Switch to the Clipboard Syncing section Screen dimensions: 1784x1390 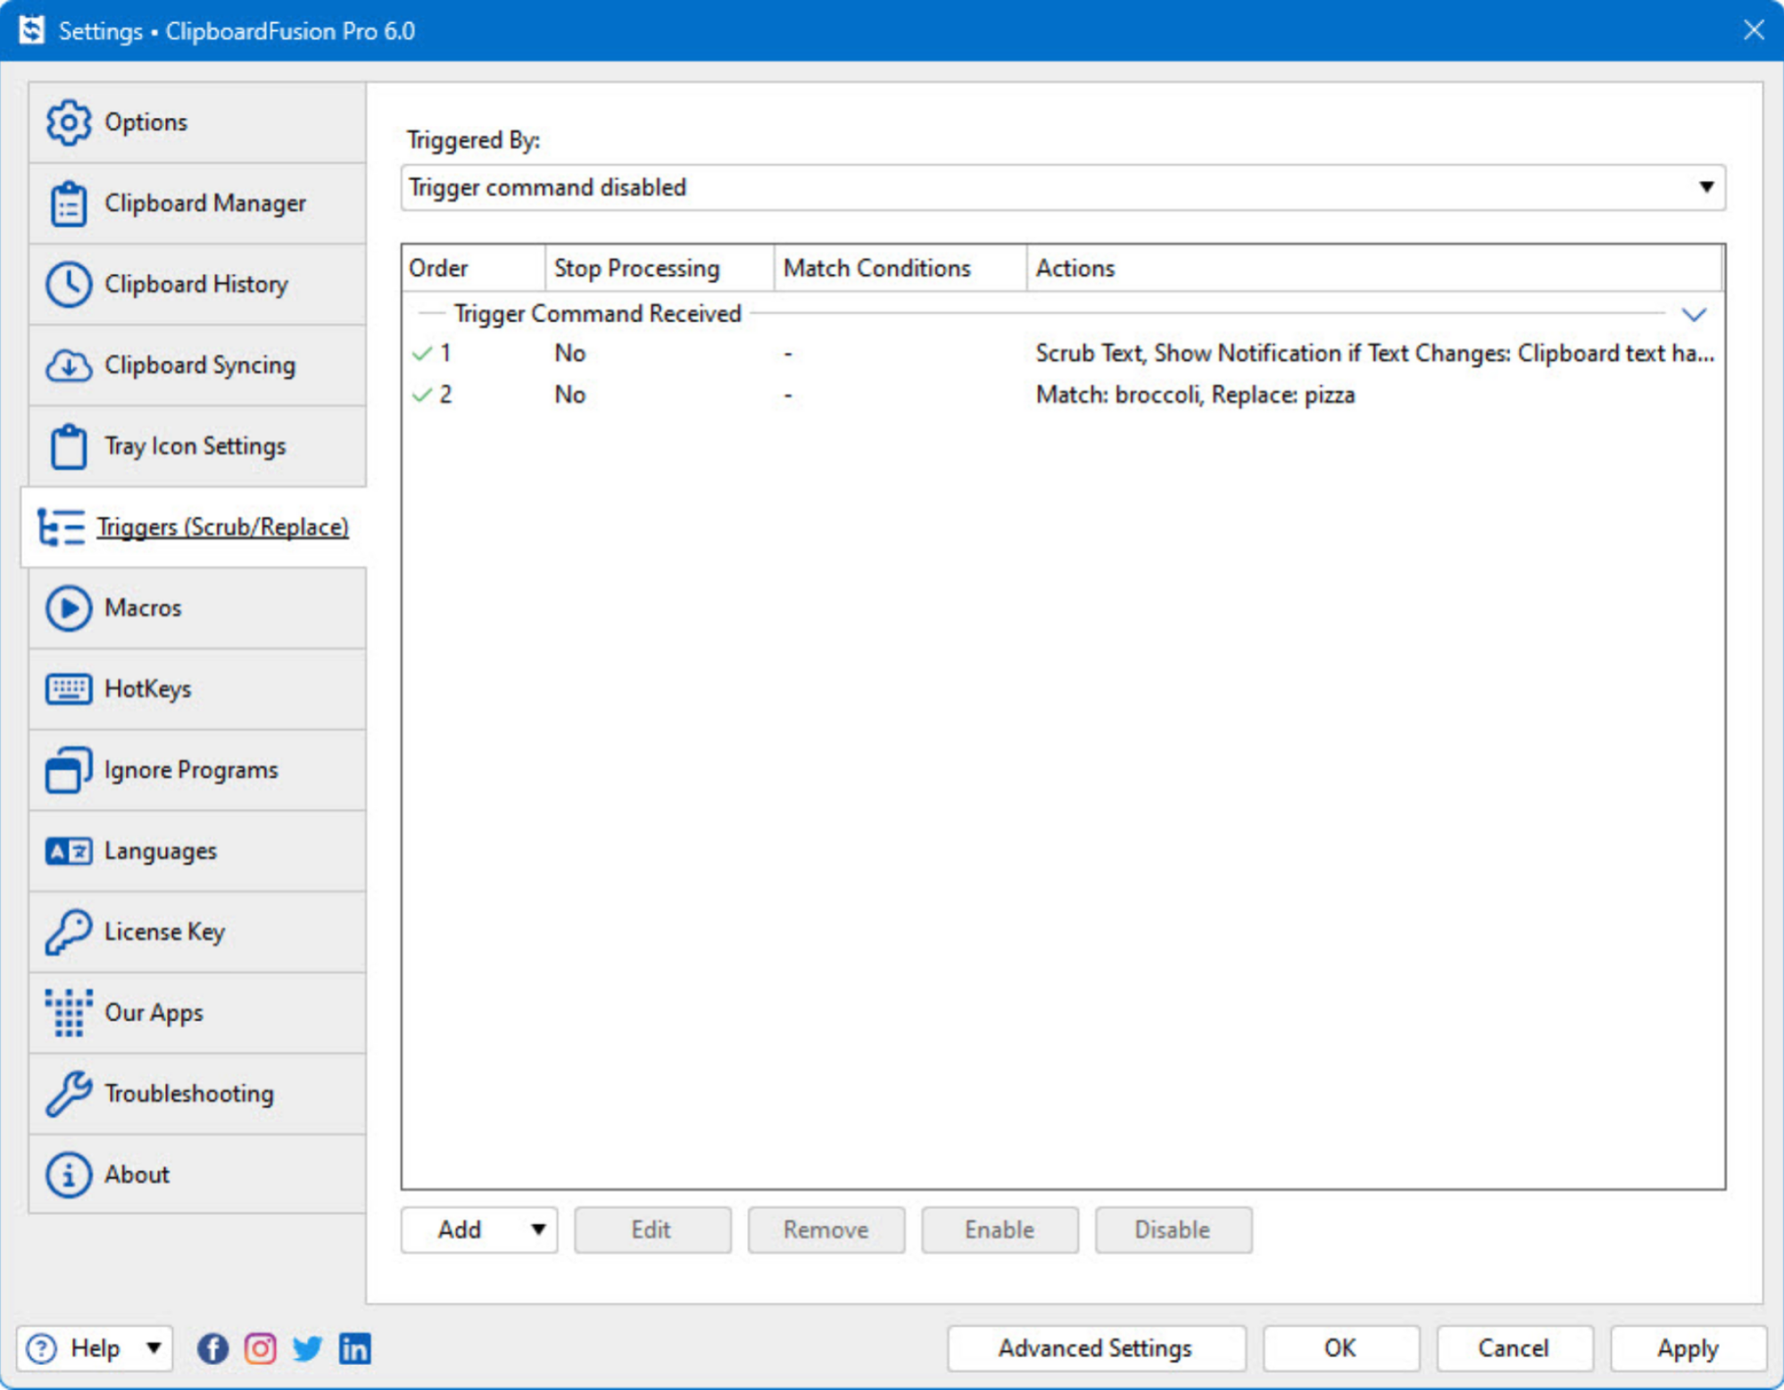pos(197,366)
